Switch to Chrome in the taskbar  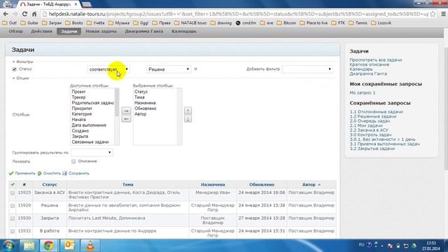[x=48, y=246]
